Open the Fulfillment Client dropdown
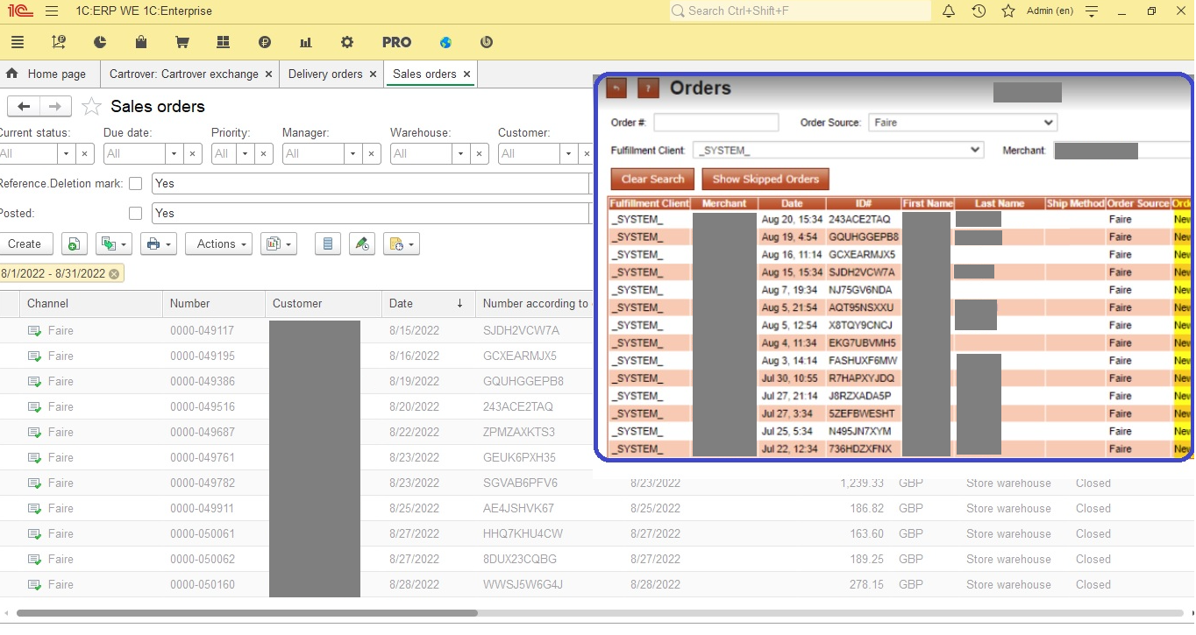Viewport: 1196px width, 635px height. click(x=838, y=151)
